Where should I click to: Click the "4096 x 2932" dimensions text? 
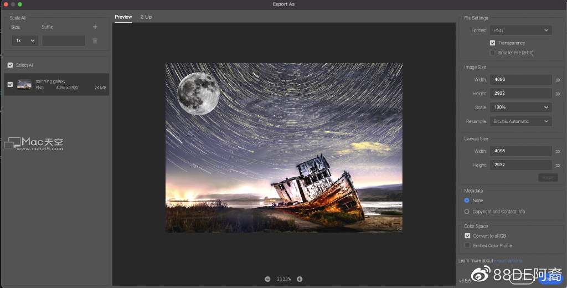[x=67, y=88]
